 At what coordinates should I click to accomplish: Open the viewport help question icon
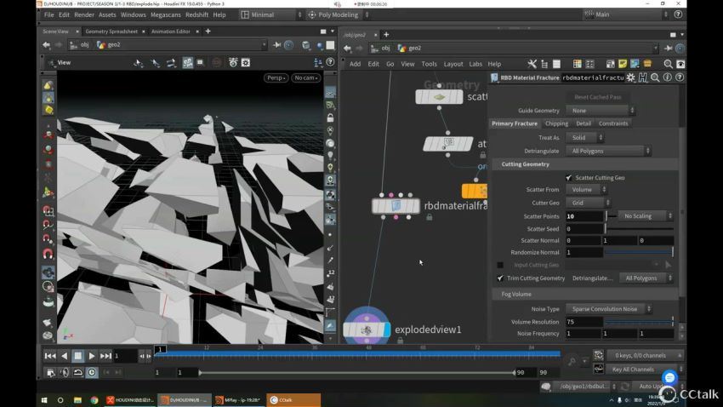click(x=330, y=62)
